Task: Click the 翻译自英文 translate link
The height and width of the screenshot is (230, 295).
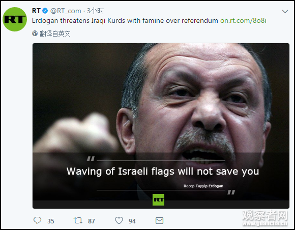Action: pyautogui.click(x=55, y=34)
